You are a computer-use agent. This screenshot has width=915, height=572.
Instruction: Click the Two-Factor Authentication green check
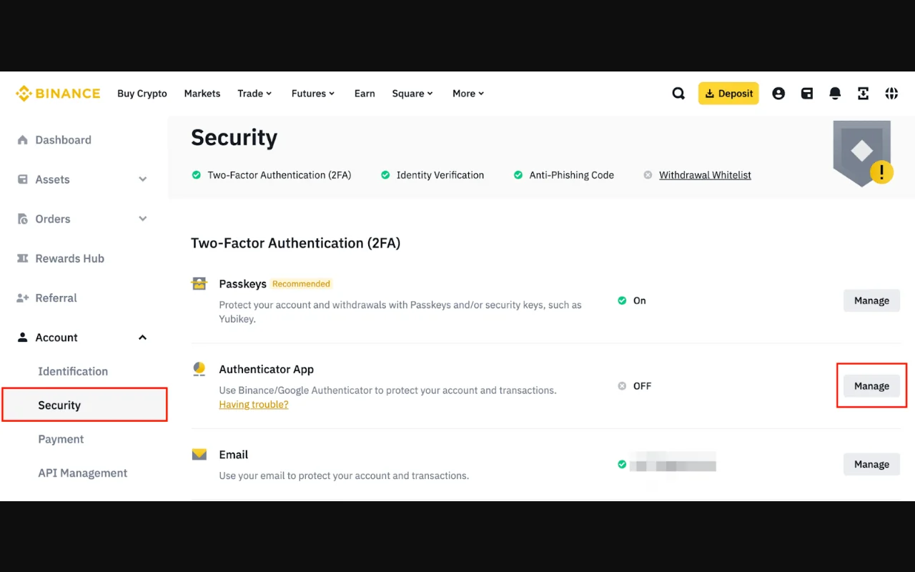196,175
